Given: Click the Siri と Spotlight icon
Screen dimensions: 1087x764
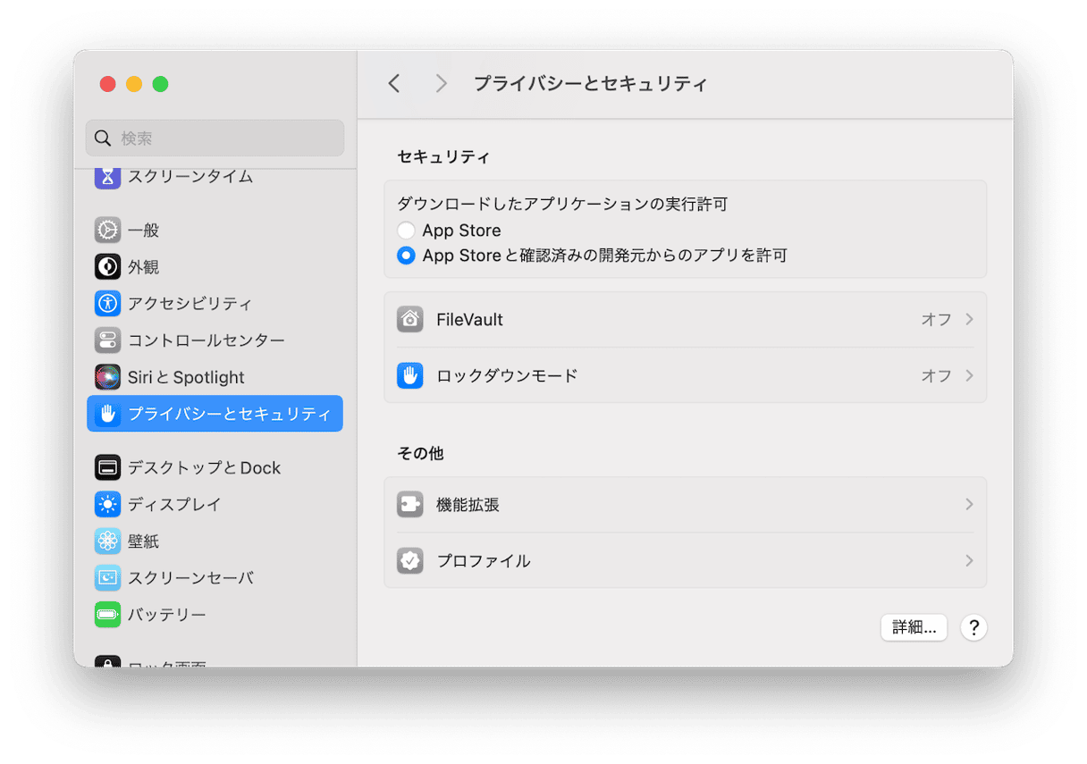Looking at the screenshot, I should point(107,377).
